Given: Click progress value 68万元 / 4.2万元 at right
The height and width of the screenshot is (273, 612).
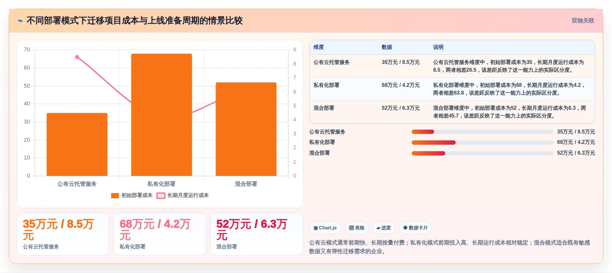Looking at the screenshot, I should click(x=576, y=143).
